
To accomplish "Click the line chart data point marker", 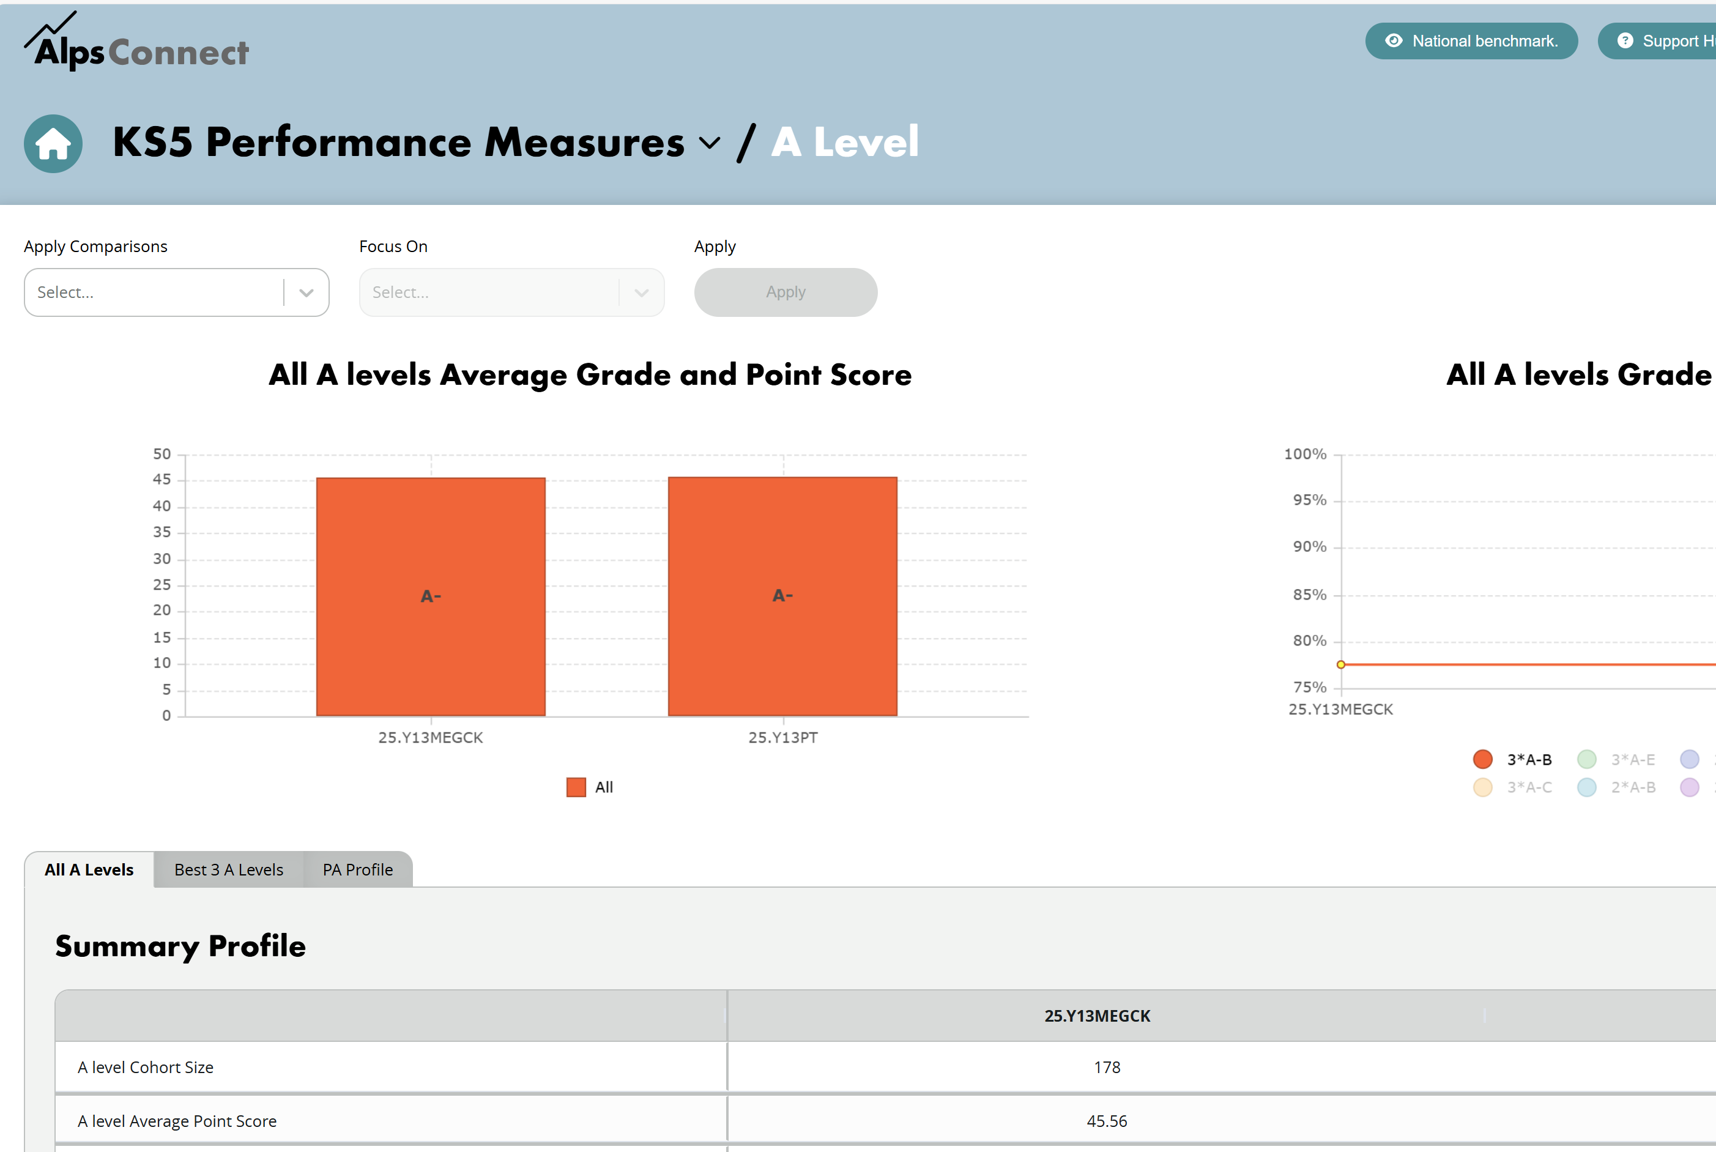I will (x=1340, y=664).
